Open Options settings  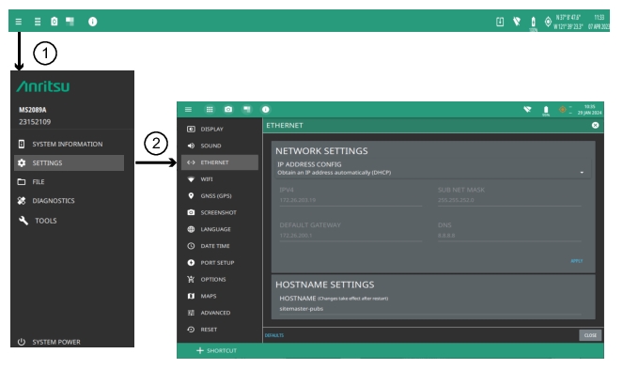220,279
